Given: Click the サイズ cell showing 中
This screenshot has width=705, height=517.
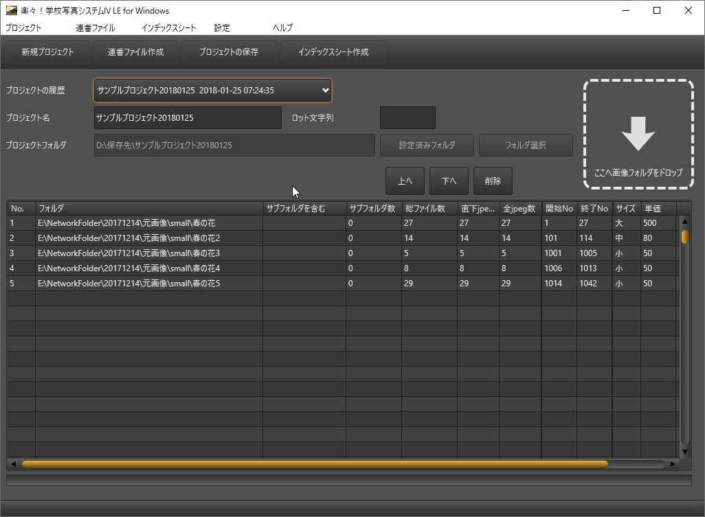Looking at the screenshot, I should click(x=626, y=238).
